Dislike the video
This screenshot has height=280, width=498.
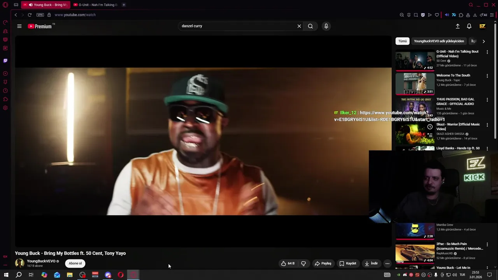303,263
